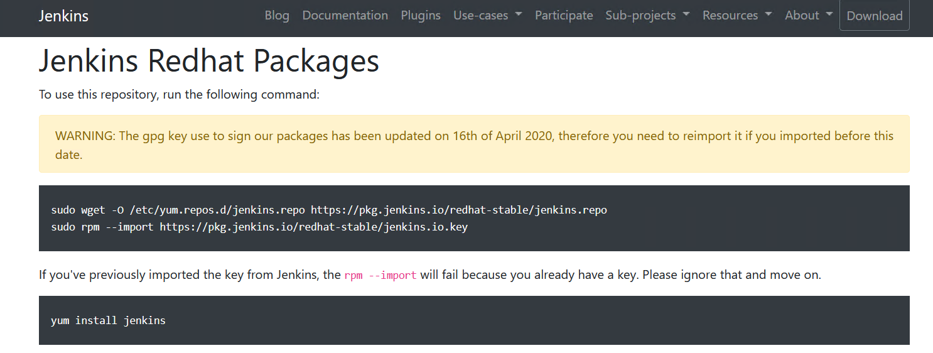Open the Plugins page

(421, 16)
